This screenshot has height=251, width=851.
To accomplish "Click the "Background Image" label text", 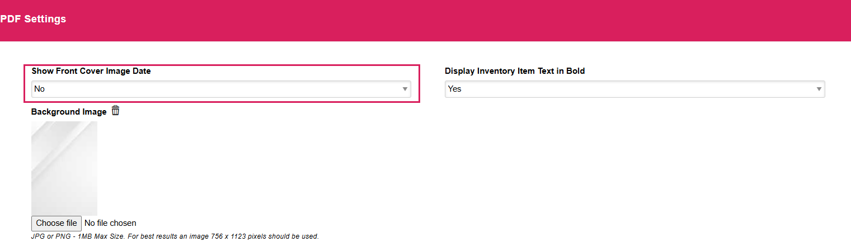I will point(69,112).
